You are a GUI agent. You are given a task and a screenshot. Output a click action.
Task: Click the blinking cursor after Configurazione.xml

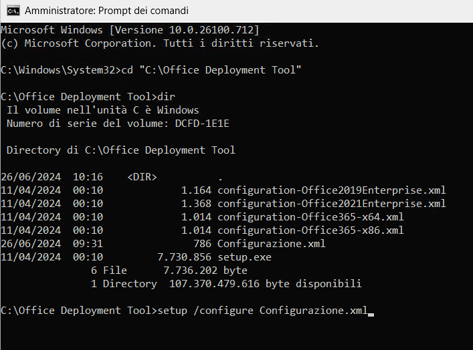click(x=371, y=315)
